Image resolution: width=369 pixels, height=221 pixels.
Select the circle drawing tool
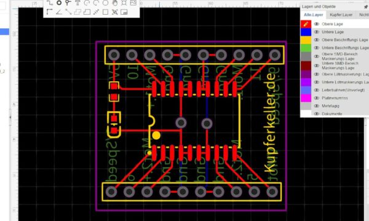pyautogui.click(x=105, y=2)
